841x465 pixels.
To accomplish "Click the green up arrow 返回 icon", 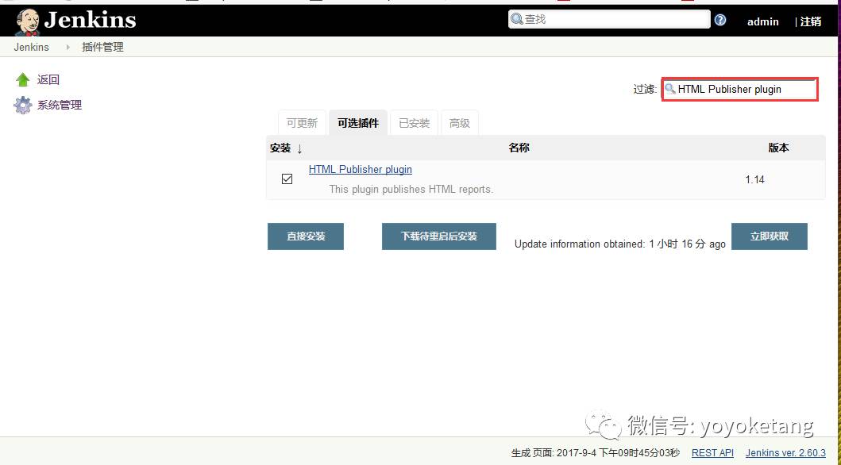I will tap(22, 80).
